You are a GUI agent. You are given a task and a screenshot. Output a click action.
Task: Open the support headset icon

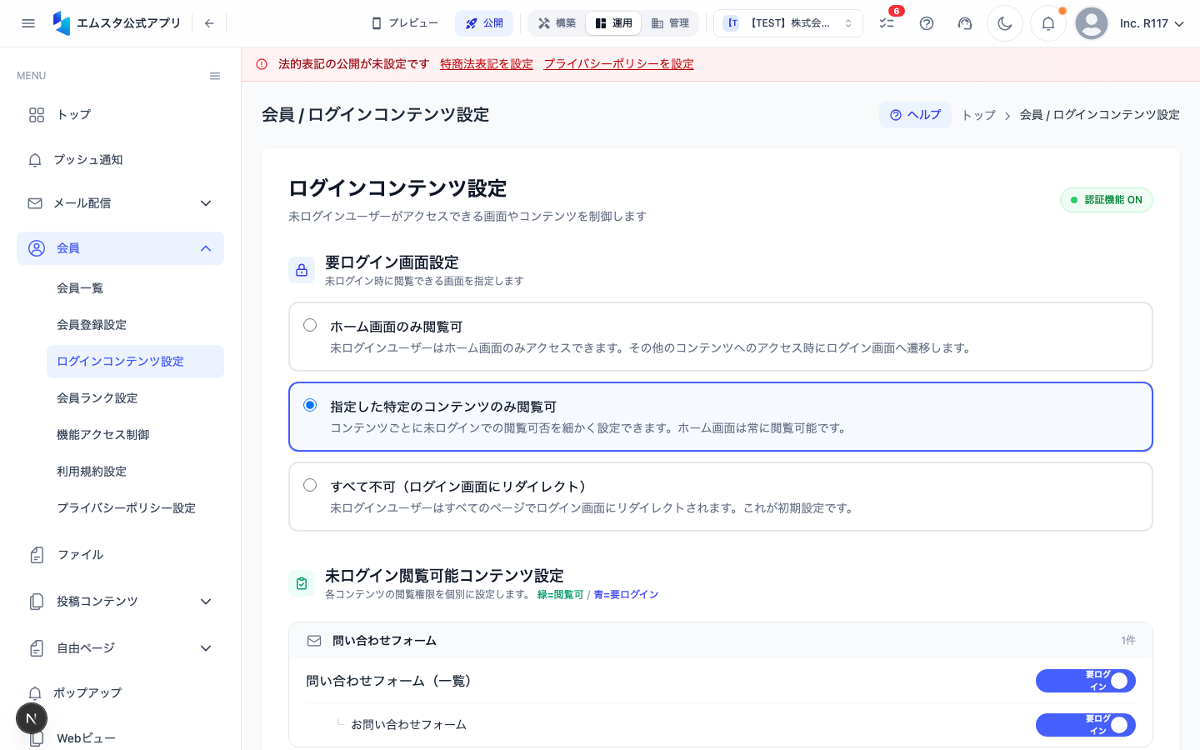(965, 23)
